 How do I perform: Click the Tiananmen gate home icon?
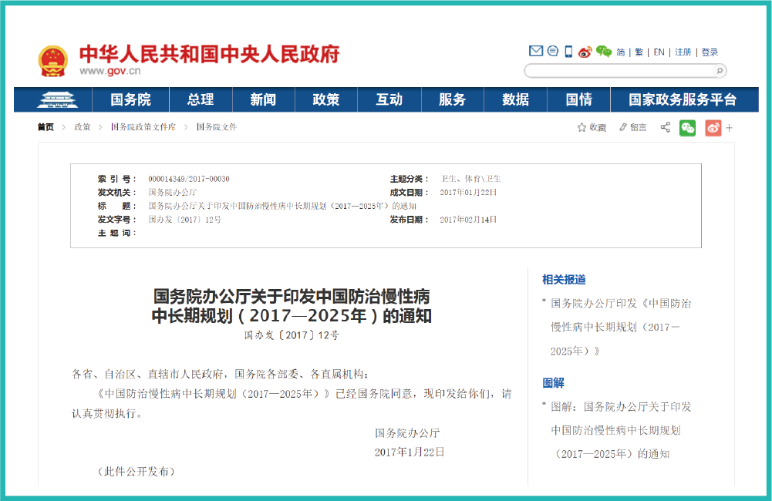(53, 99)
